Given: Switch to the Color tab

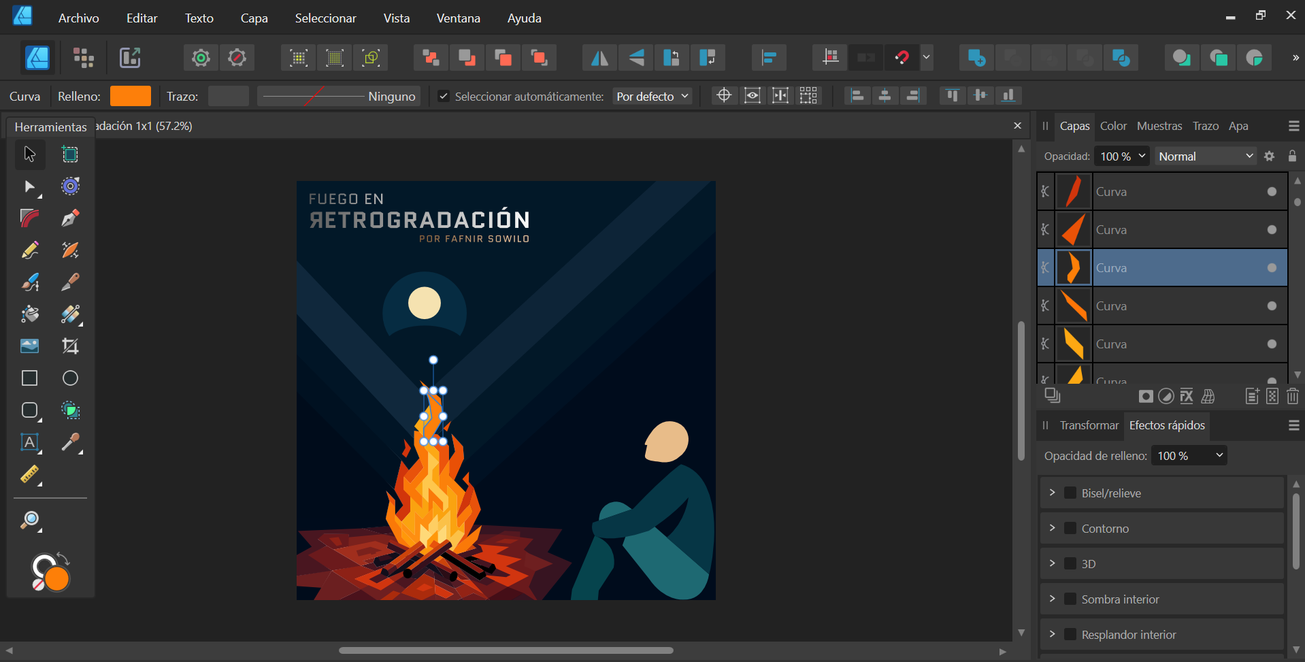Looking at the screenshot, I should point(1113,126).
